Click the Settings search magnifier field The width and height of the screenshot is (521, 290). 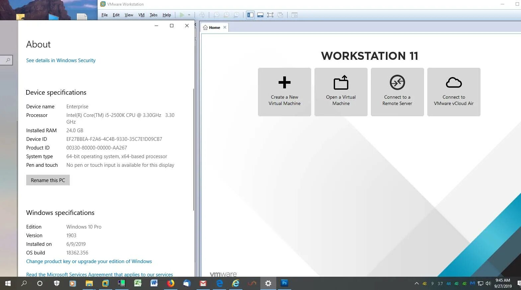pos(6,60)
